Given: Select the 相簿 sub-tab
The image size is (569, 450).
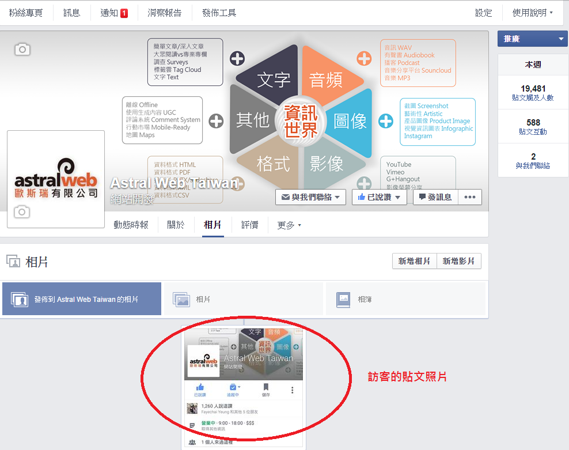Looking at the screenshot, I should coord(405,299).
